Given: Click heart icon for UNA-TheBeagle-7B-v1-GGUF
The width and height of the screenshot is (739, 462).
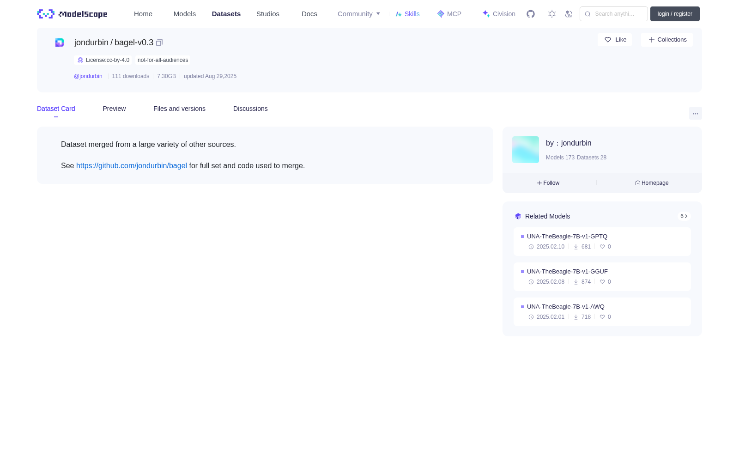Looking at the screenshot, I should pyautogui.click(x=602, y=282).
